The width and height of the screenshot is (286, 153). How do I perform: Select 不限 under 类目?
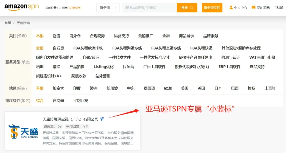tap(40, 36)
